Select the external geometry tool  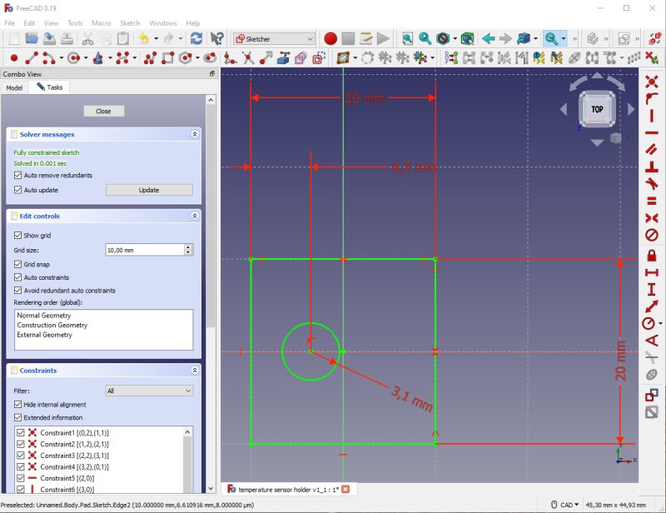coord(283,57)
